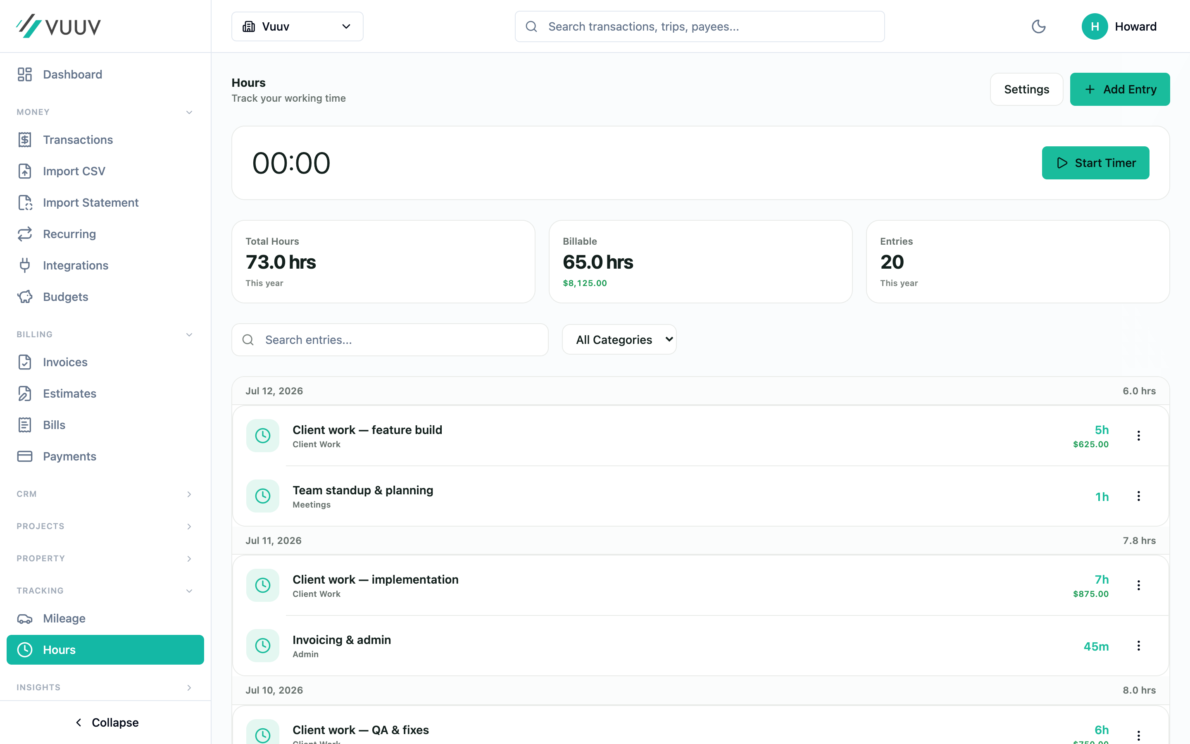Screen dimensions: 1190x744
Task: Open Hours Settings
Action: [x=1026, y=89]
